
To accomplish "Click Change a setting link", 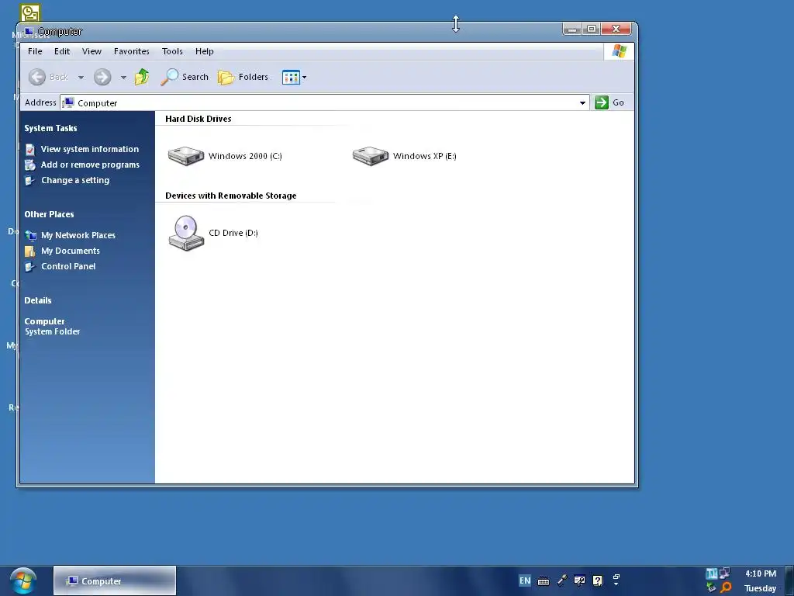I will pos(75,180).
